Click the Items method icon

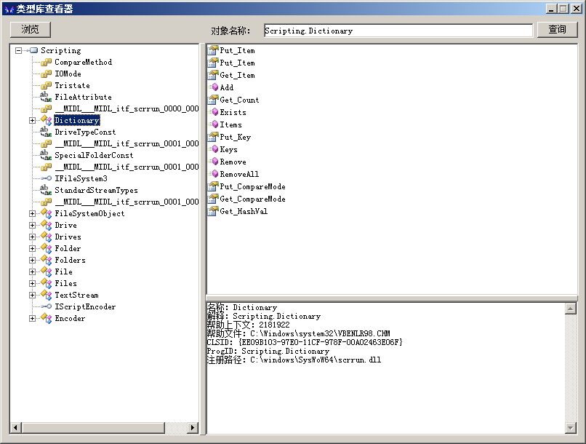click(214, 124)
